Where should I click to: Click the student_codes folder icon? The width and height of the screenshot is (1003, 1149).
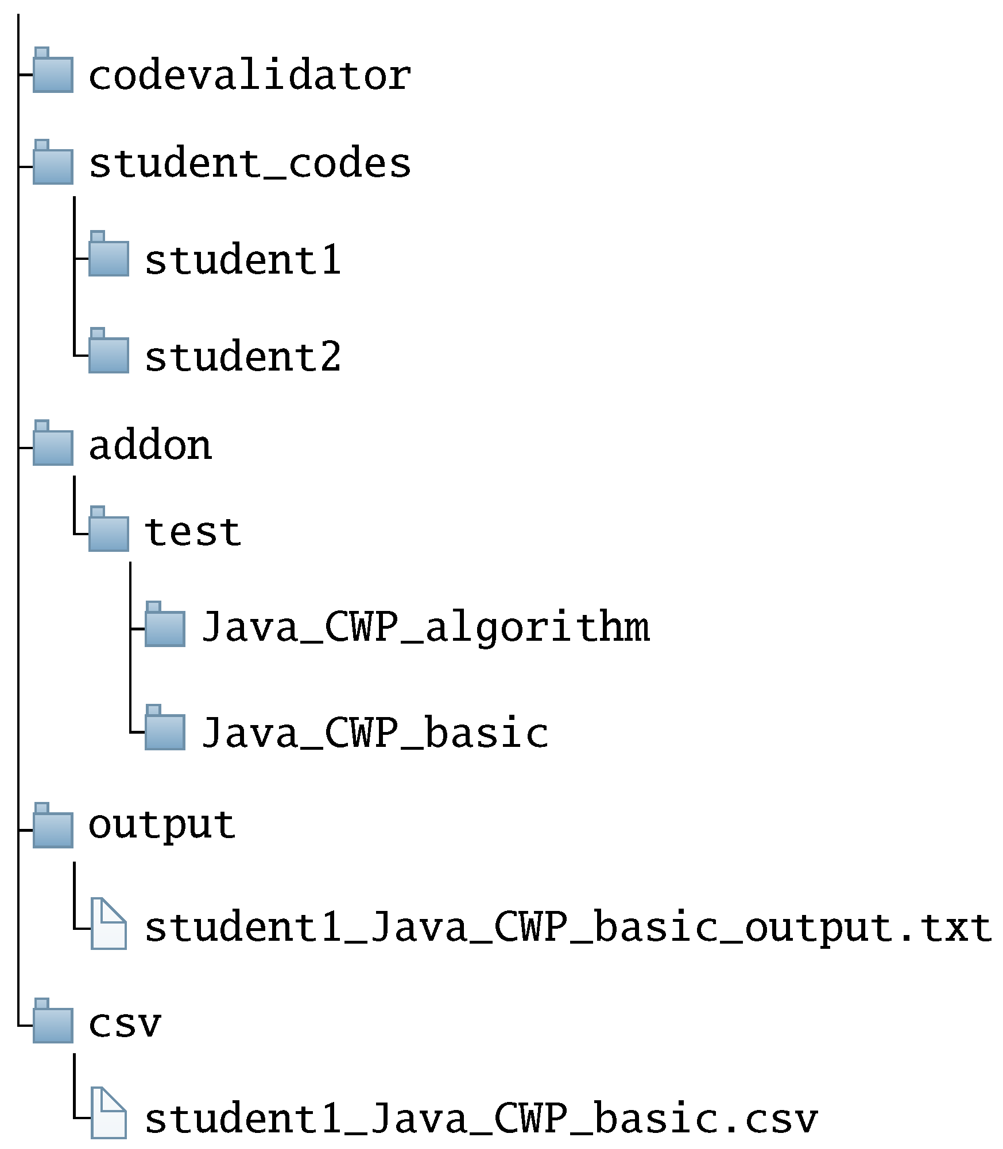tap(53, 163)
